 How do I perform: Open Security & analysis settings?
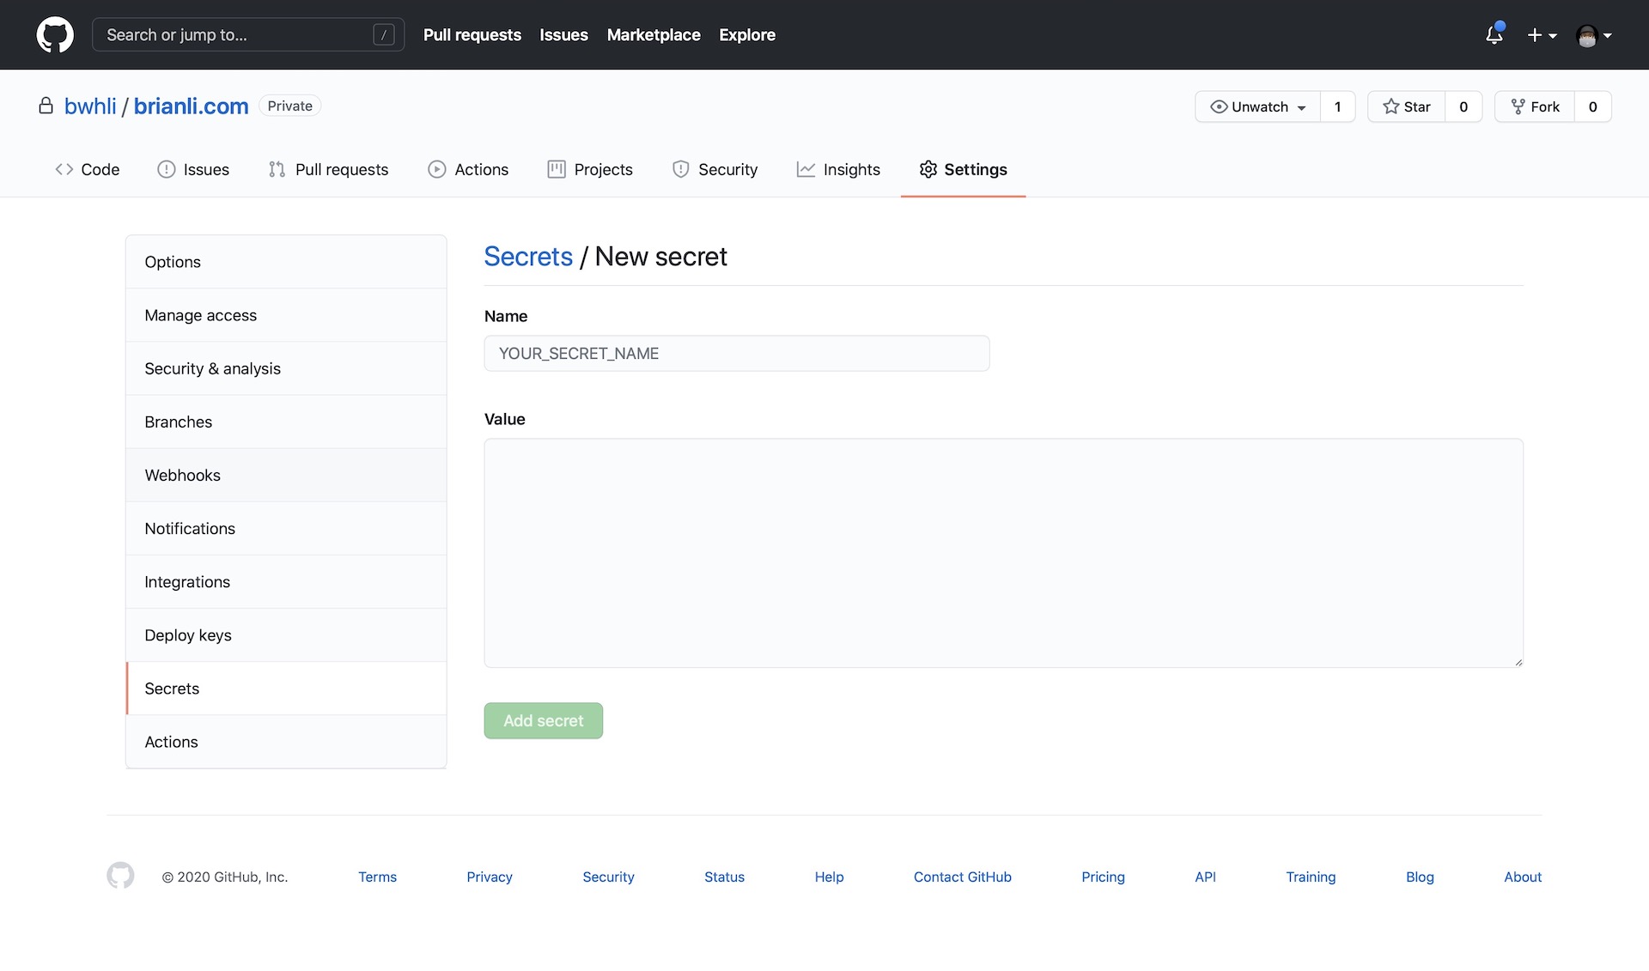click(x=286, y=368)
